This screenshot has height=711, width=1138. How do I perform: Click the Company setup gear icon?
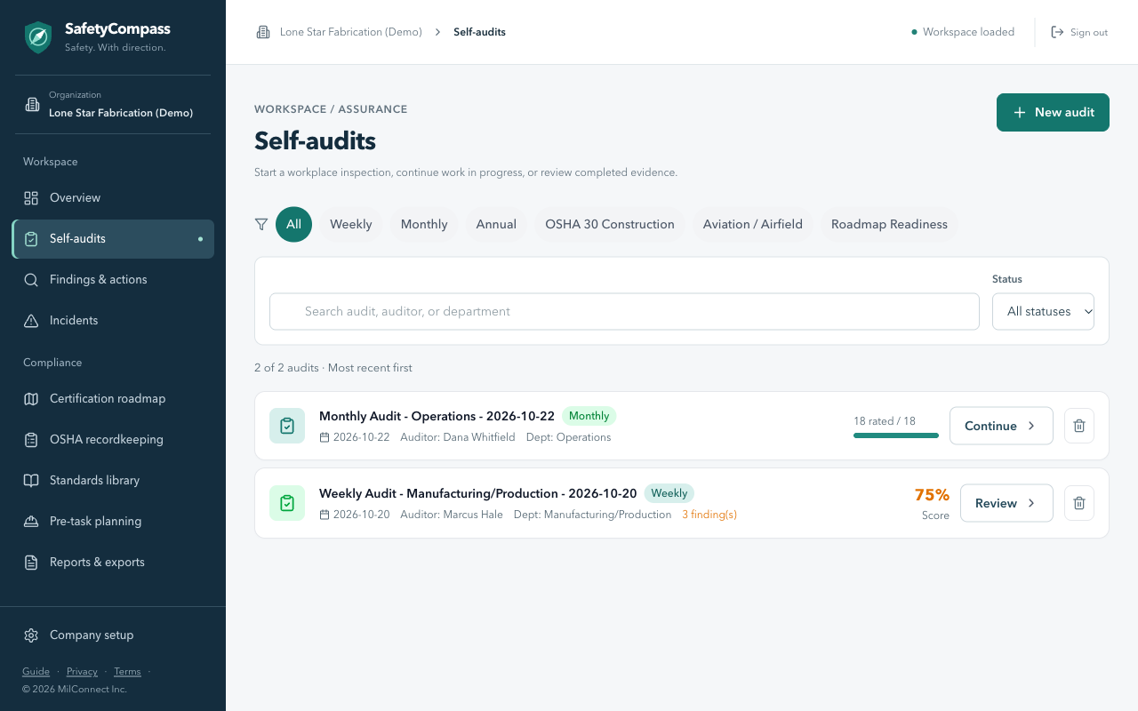(x=31, y=635)
